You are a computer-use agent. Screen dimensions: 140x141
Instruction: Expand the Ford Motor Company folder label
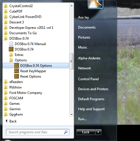[26, 93]
